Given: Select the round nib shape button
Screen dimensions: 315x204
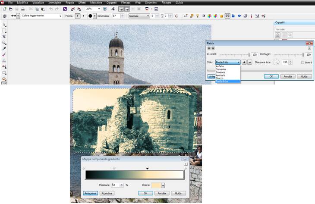Looking at the screenshot, I should (x=78, y=16).
